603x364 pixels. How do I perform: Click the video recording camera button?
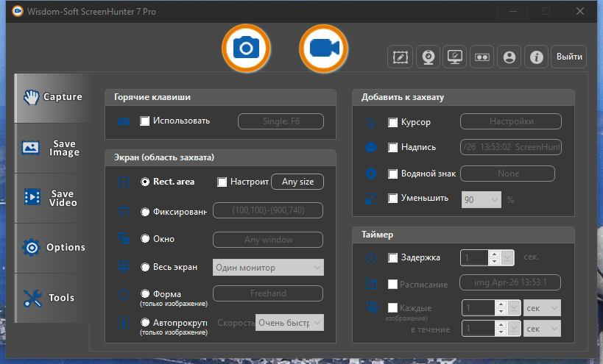coord(323,49)
